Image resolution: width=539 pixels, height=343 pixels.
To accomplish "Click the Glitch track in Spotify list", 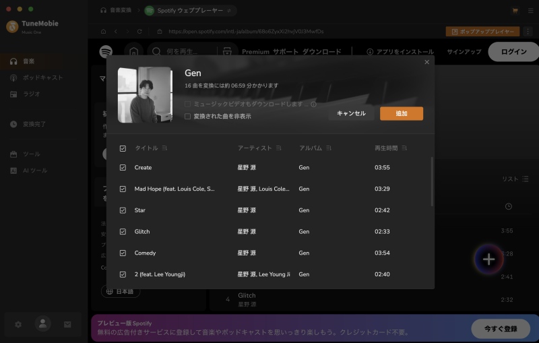I will (x=247, y=296).
